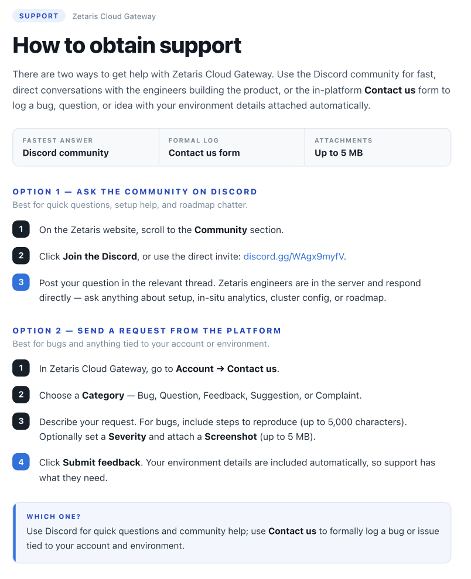This screenshot has width=471, height=579.
Task: Click step 2 badge beside Choose a Category
Action: tap(21, 395)
